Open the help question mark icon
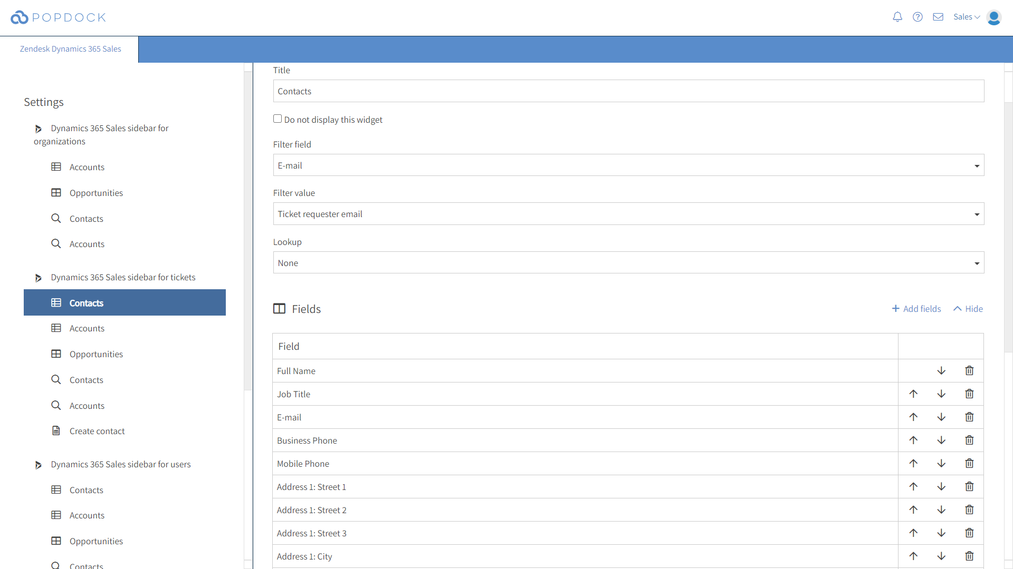The image size is (1013, 569). point(918,17)
